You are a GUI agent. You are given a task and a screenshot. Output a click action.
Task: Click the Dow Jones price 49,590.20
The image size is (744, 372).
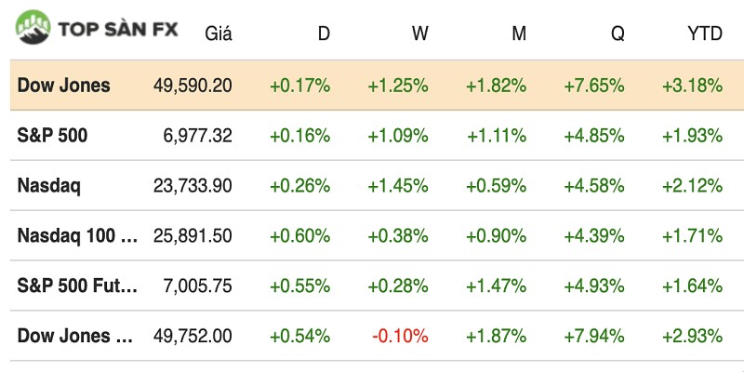tap(193, 86)
